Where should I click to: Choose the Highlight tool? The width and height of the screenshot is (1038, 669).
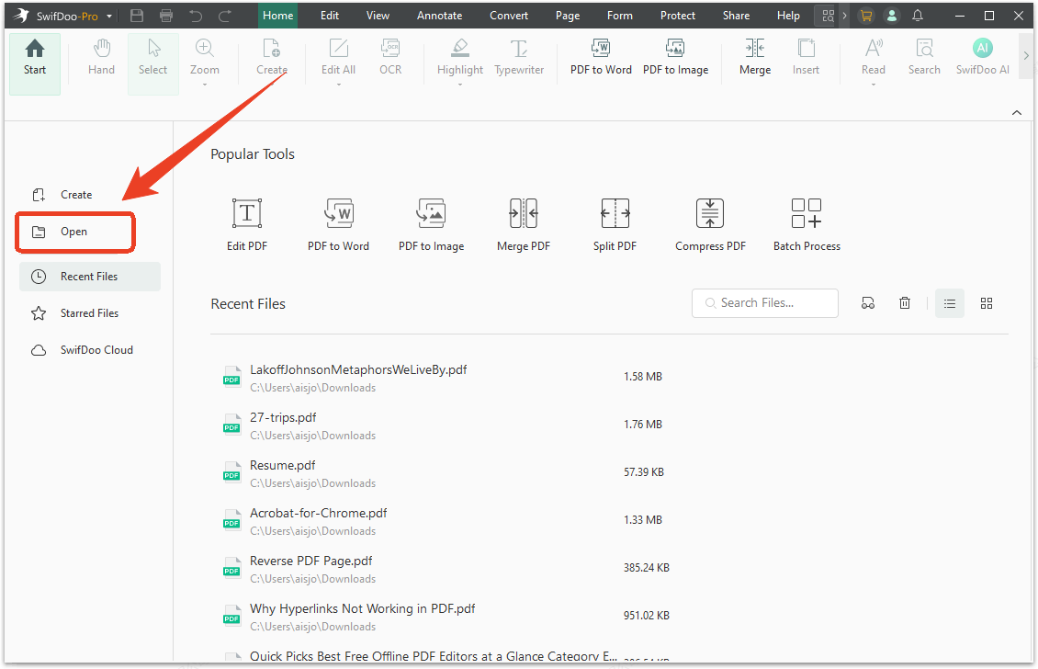pos(460,57)
